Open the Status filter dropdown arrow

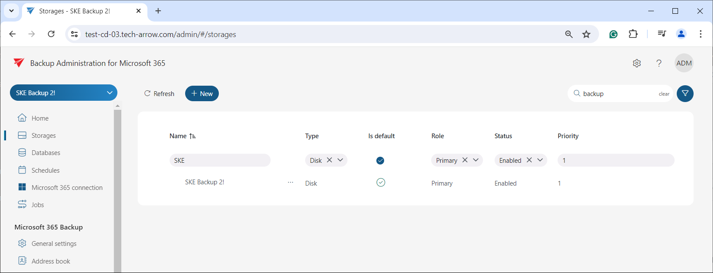click(x=540, y=160)
